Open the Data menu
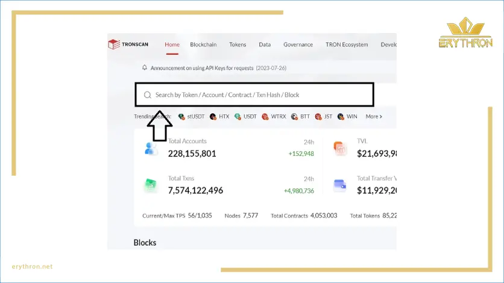This screenshot has height=283, width=504. tap(265, 45)
